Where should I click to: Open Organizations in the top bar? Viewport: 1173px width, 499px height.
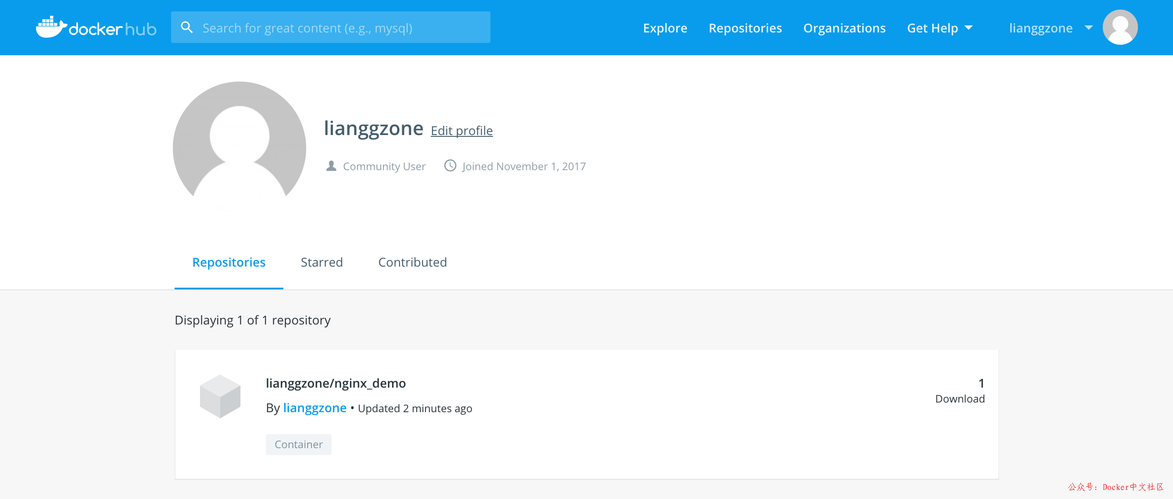[844, 28]
